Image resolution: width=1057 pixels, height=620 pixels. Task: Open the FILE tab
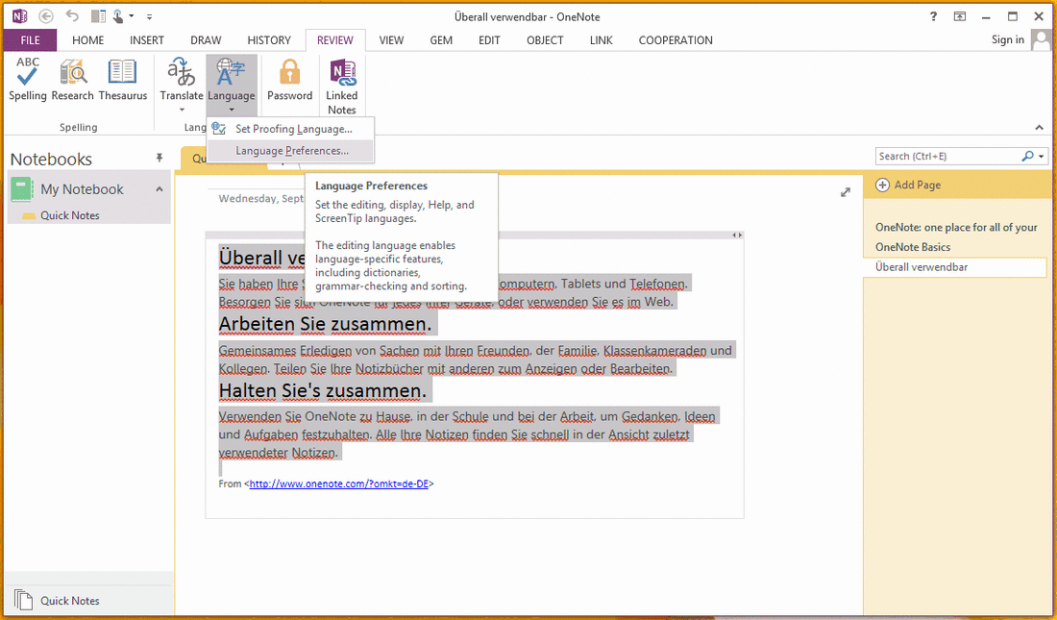pyautogui.click(x=31, y=40)
